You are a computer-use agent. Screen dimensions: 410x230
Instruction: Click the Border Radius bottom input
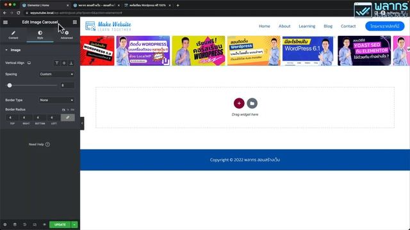(x=40, y=118)
